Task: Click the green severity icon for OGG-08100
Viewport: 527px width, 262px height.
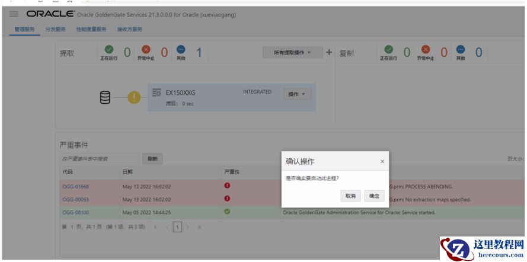Action: click(227, 212)
